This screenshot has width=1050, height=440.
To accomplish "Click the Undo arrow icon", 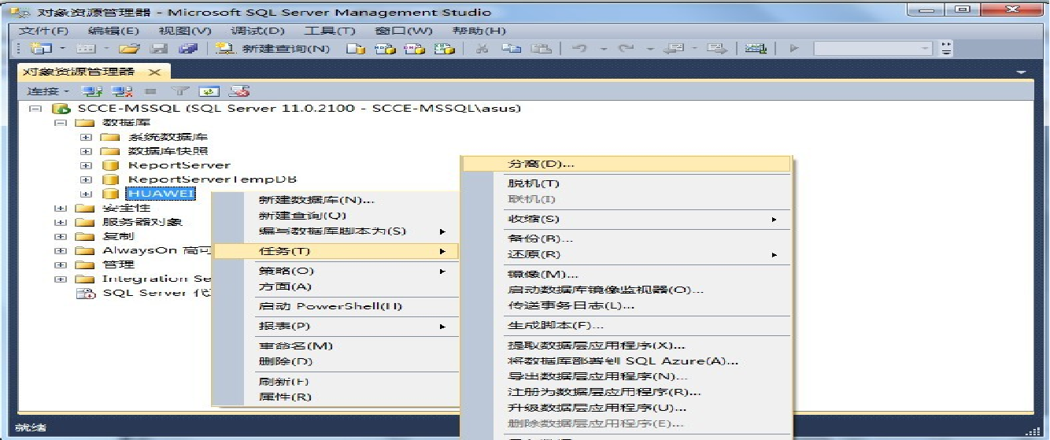I will pos(579,49).
